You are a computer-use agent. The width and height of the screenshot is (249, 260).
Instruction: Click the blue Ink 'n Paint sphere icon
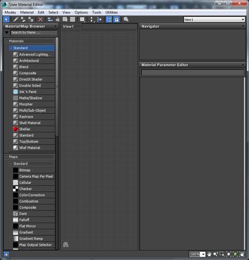coord(16,92)
